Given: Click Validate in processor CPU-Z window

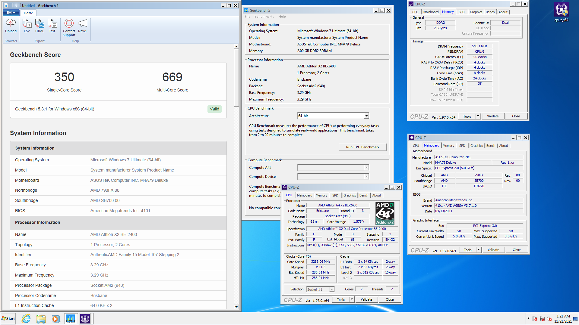Looking at the screenshot, I should point(366,300).
